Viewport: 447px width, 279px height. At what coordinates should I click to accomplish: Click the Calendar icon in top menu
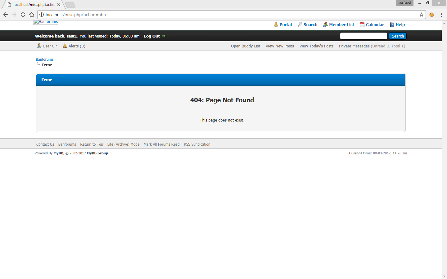click(x=362, y=24)
